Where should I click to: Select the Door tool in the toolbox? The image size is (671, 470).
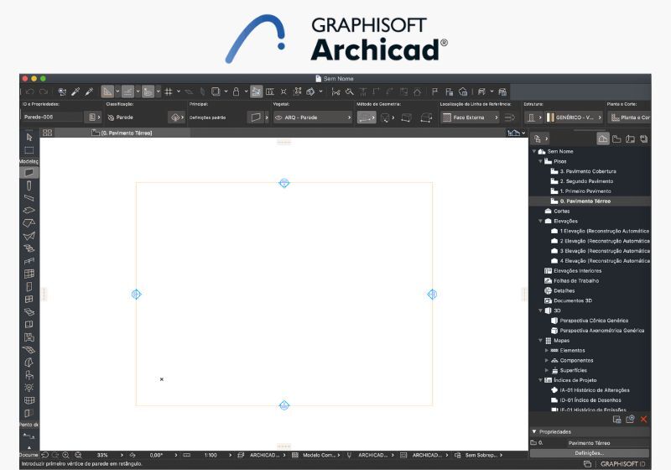[29, 286]
